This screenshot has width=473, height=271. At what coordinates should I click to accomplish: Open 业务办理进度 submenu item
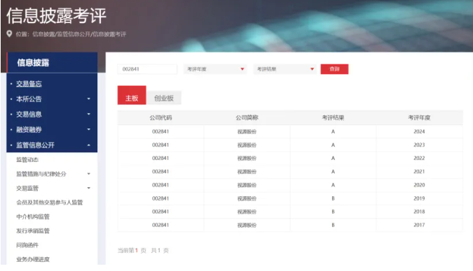coord(33,259)
